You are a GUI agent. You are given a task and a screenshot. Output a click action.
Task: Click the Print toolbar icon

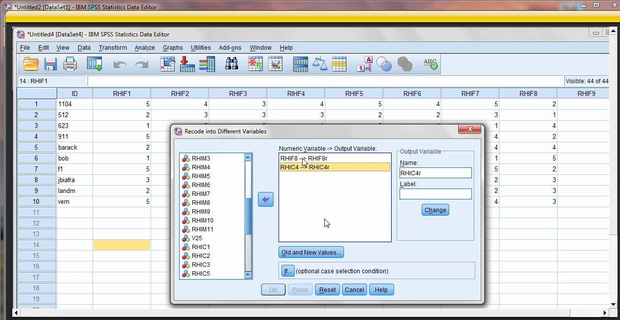coord(70,64)
